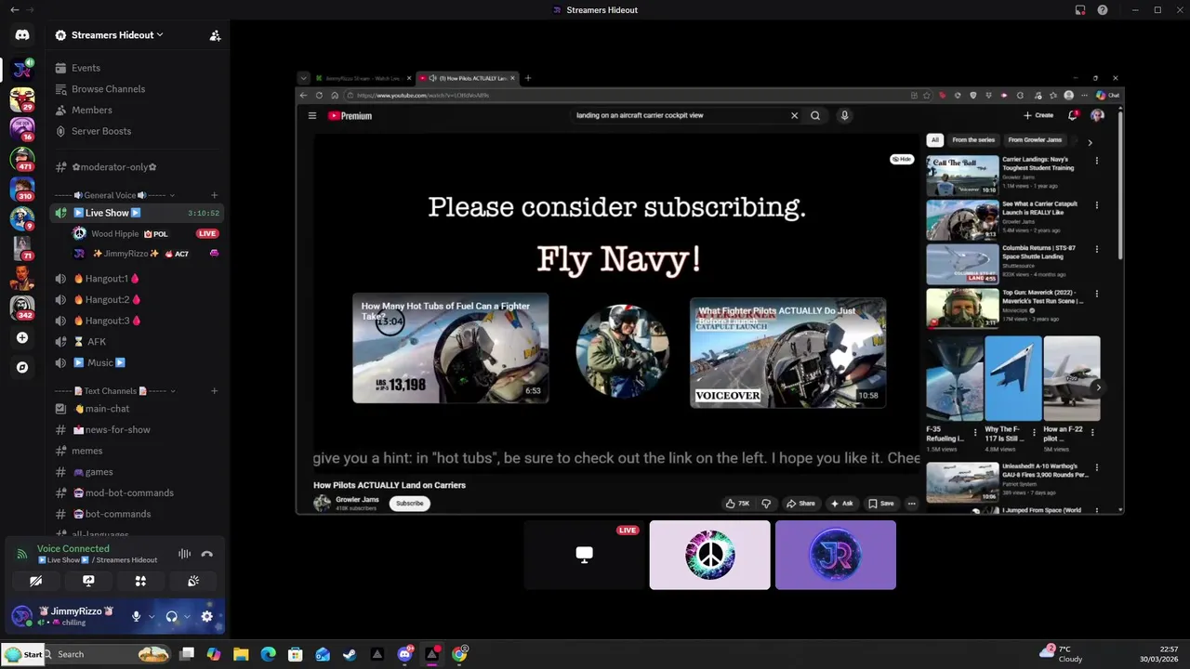Open the memes channel

click(x=87, y=451)
